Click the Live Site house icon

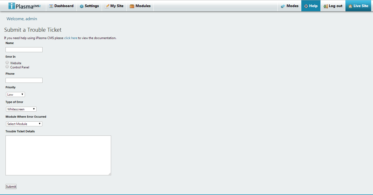350,6
